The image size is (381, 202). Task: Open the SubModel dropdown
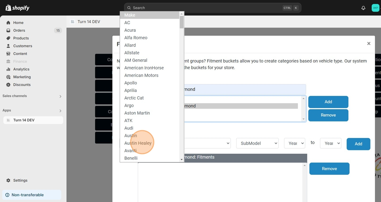pos(257,143)
